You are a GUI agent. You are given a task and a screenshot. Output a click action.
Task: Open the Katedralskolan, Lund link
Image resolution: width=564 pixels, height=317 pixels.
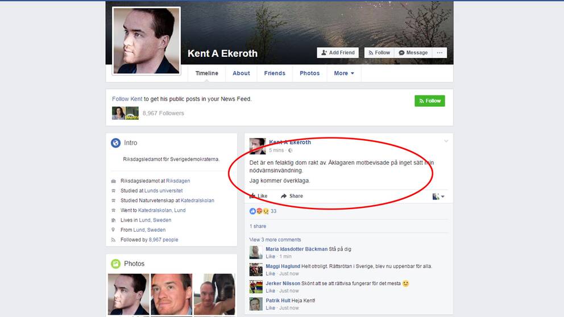(162, 210)
